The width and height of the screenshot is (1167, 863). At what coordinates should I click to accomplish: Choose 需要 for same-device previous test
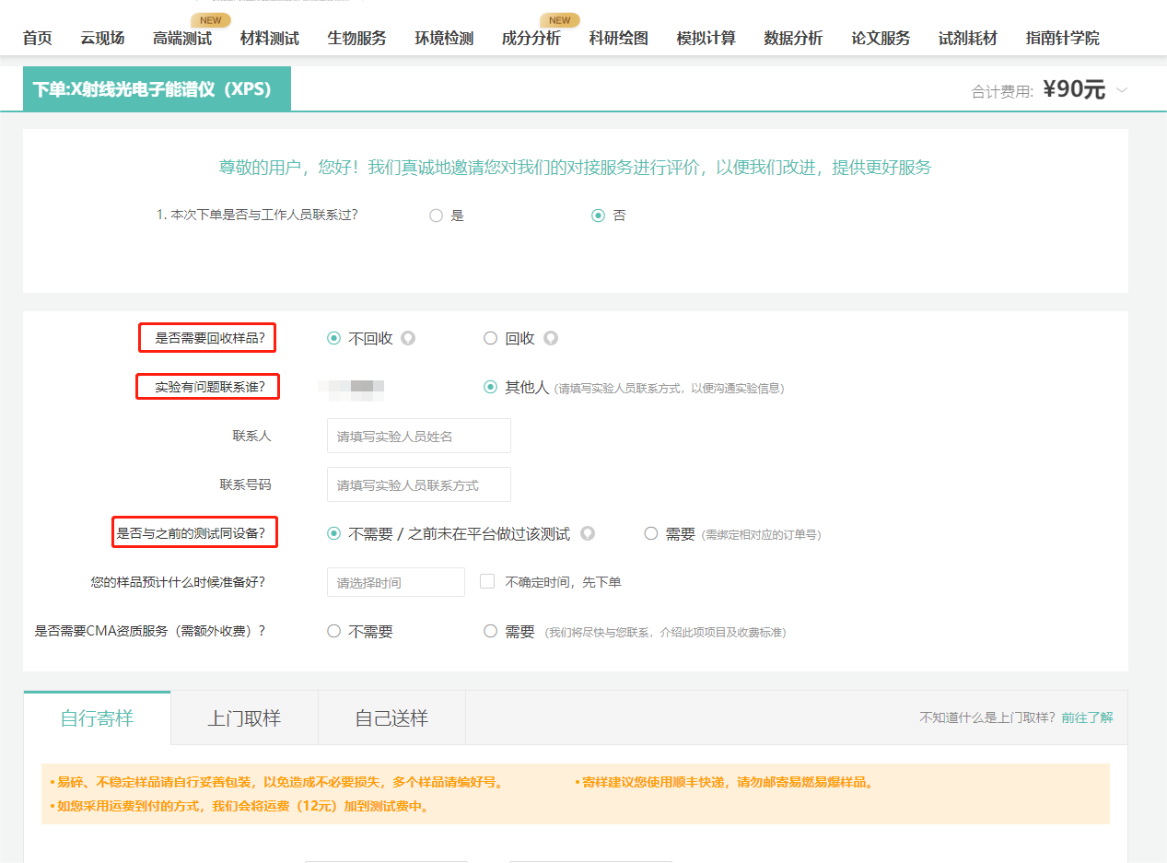coord(651,532)
